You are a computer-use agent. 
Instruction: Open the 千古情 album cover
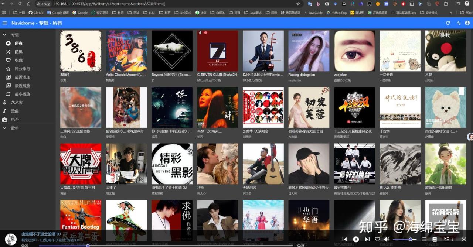click(400, 107)
